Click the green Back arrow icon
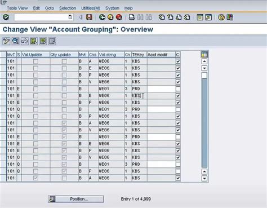 pos(102,17)
